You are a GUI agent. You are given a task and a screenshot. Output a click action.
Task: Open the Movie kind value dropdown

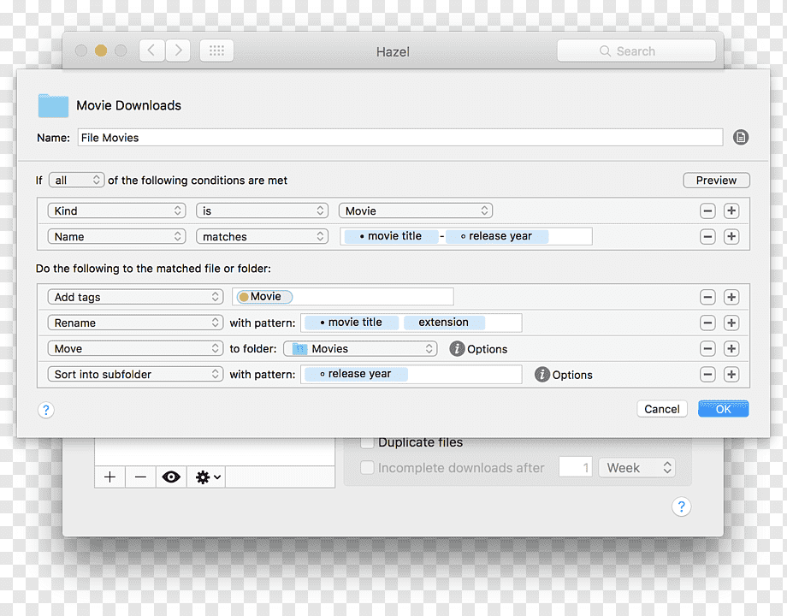416,210
